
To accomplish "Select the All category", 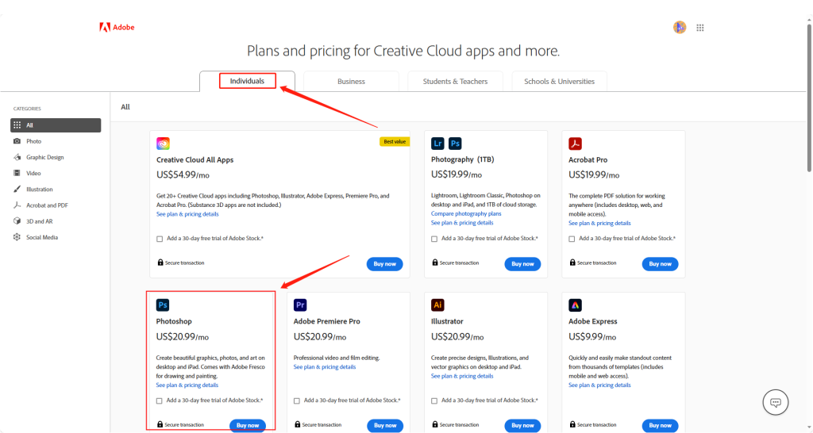I will pos(56,125).
